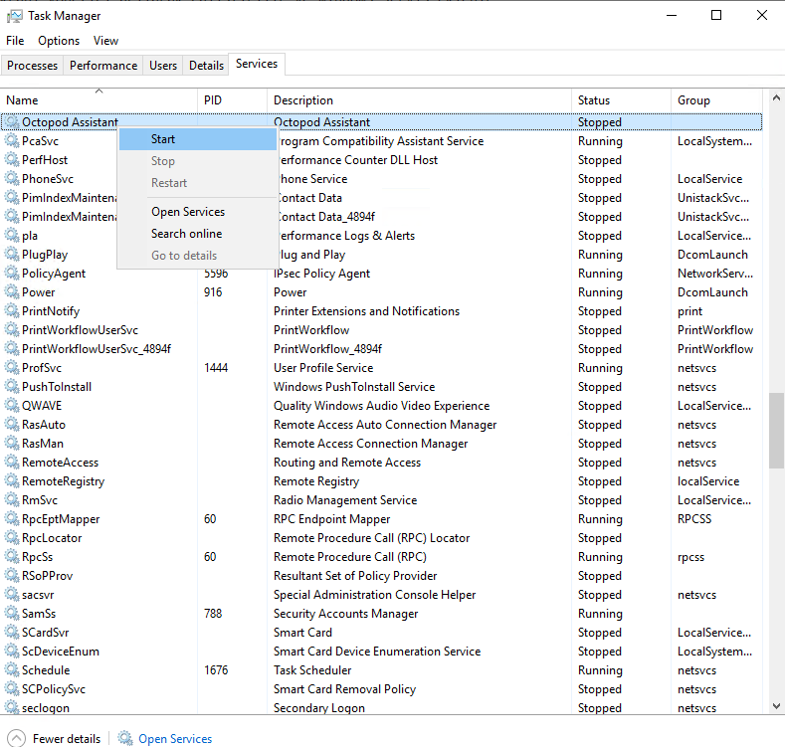The width and height of the screenshot is (785, 748).
Task: Click the Fewer details label
Action: pyautogui.click(x=67, y=739)
